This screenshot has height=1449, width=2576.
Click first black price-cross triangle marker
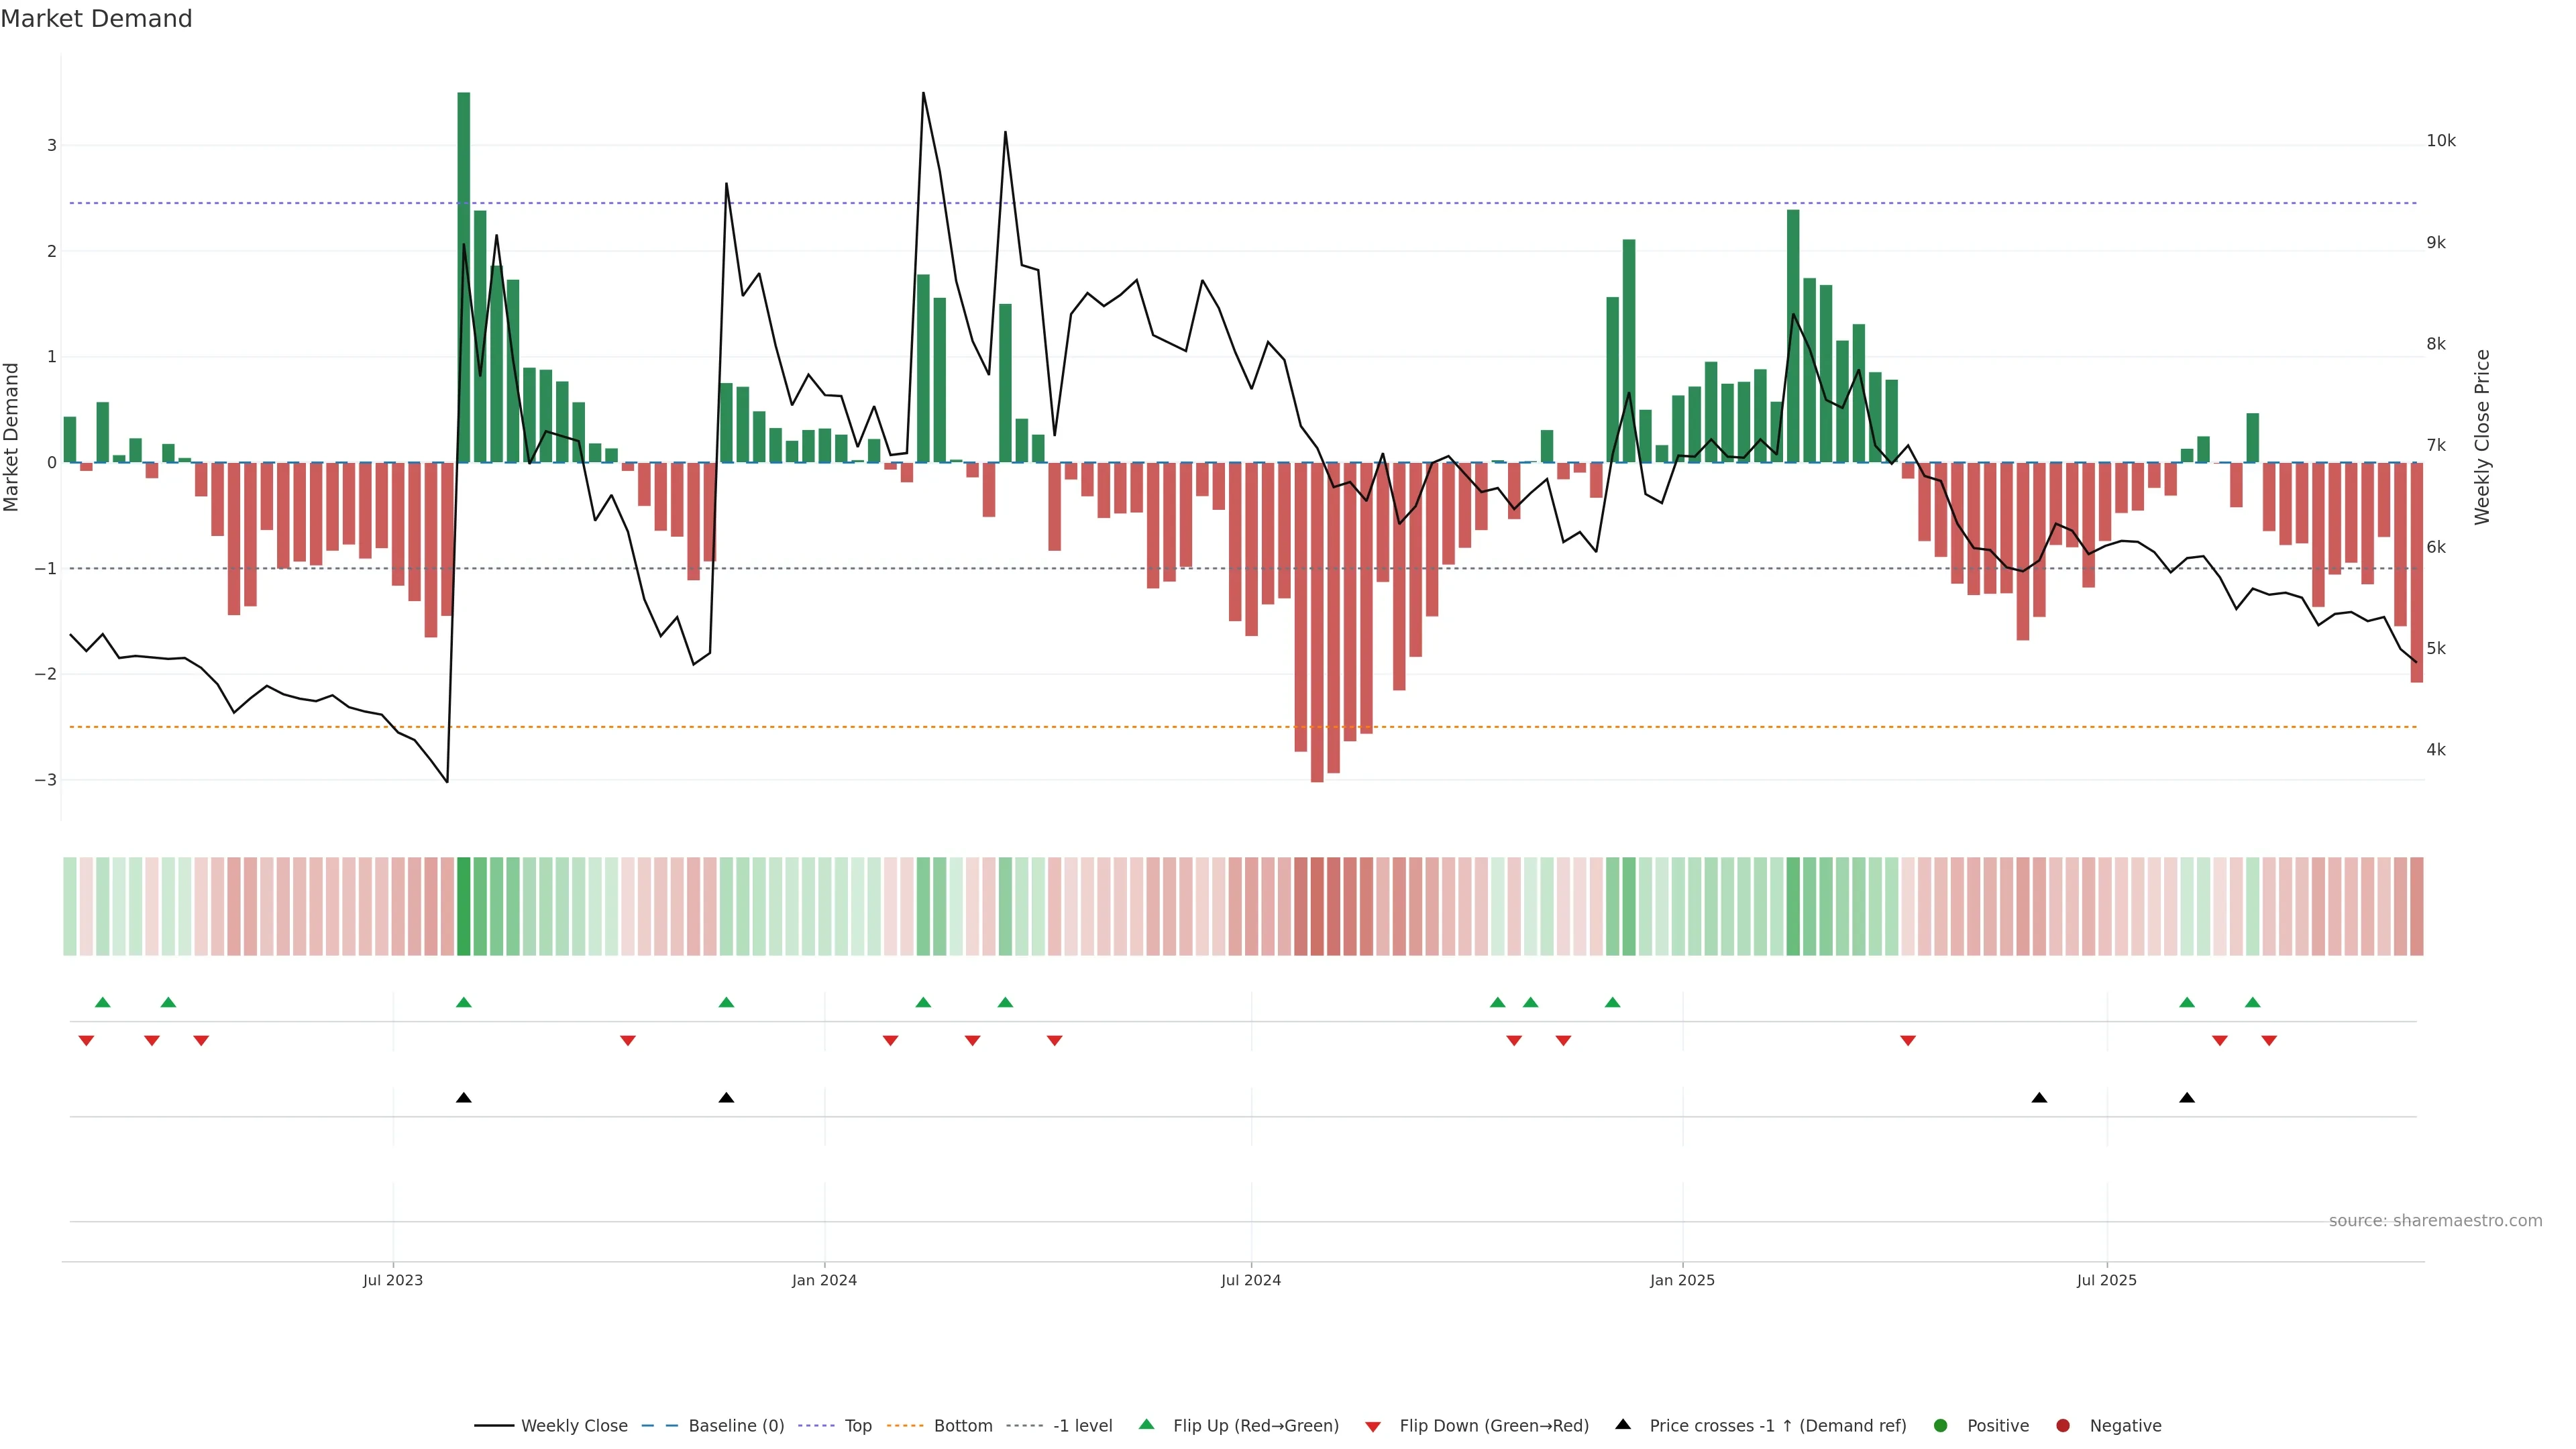click(x=464, y=1098)
